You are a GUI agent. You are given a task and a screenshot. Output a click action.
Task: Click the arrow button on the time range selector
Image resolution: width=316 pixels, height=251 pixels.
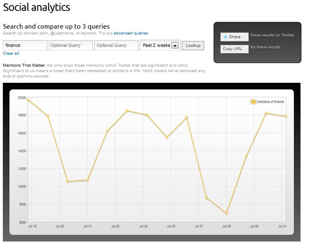pyautogui.click(x=175, y=45)
